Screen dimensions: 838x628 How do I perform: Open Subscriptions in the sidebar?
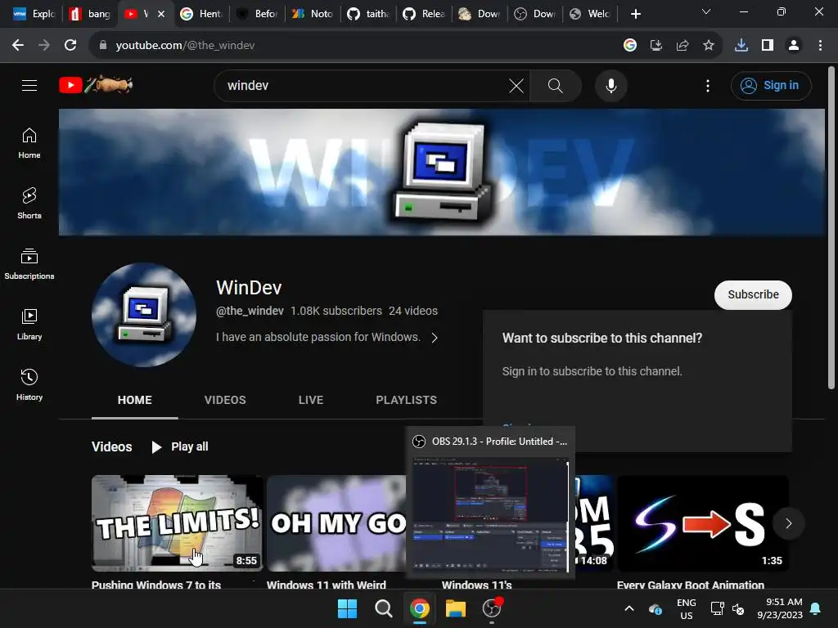29,264
